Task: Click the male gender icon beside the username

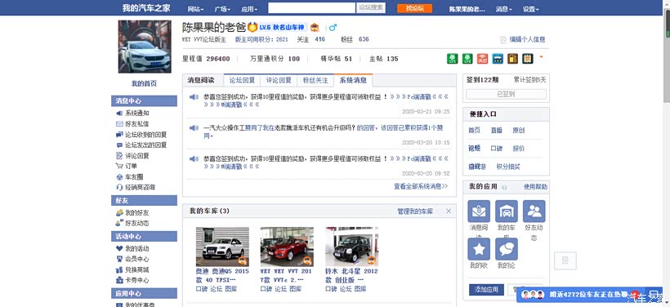Action: [333, 27]
